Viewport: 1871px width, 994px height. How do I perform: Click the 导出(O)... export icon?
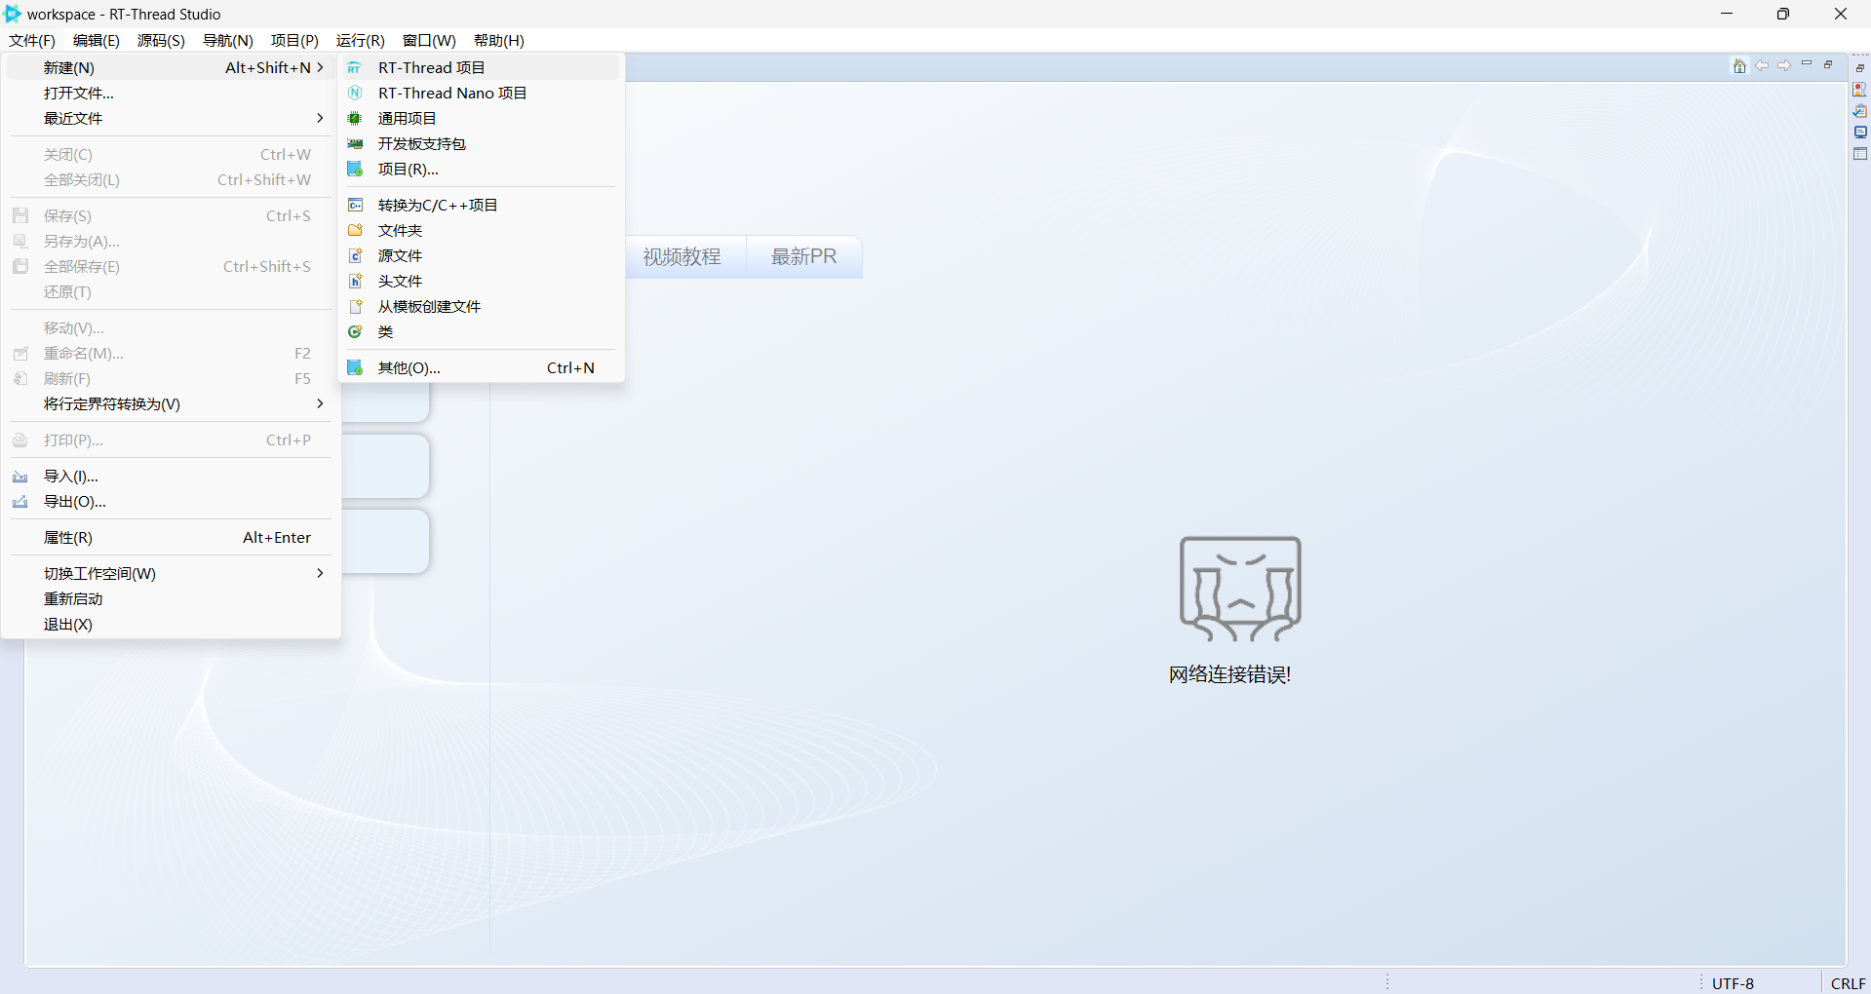click(x=20, y=502)
